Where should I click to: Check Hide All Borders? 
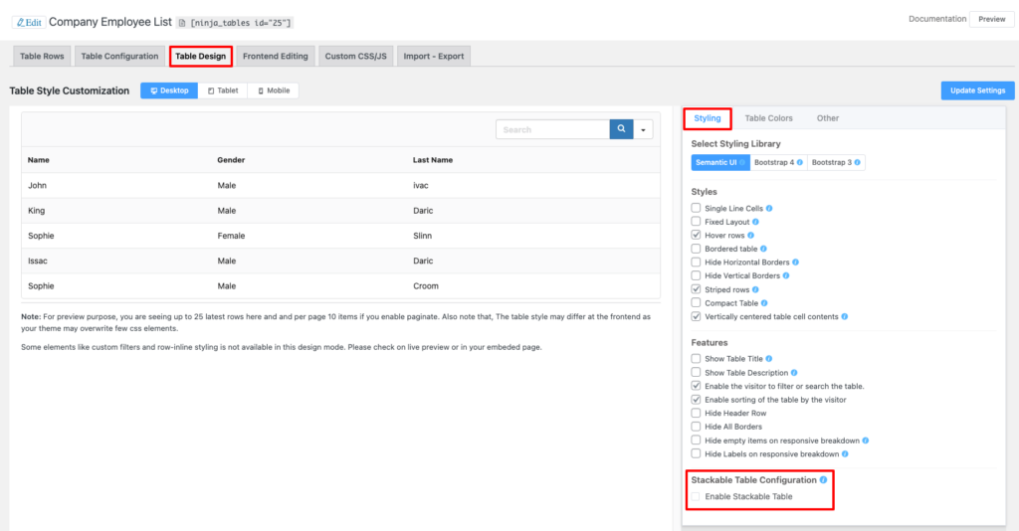(696, 427)
